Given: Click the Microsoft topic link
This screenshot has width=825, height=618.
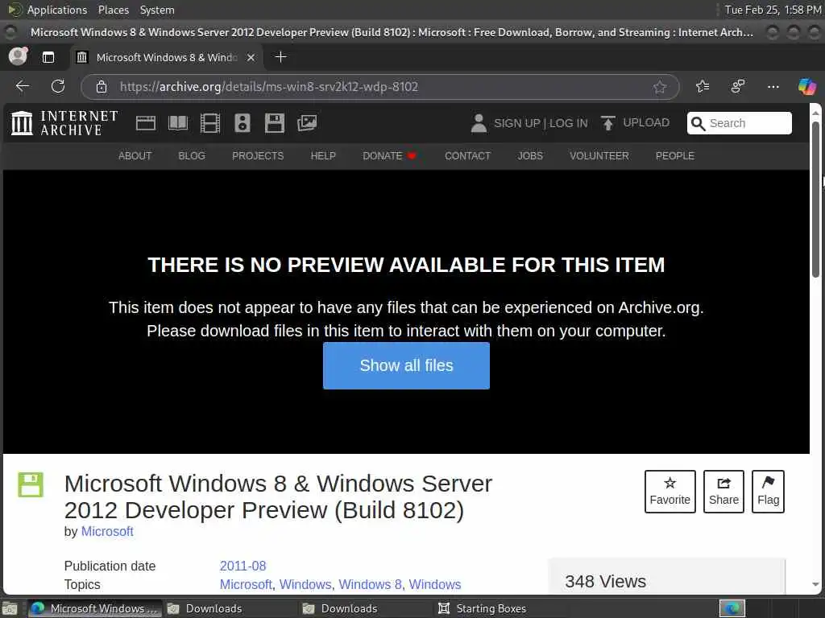Looking at the screenshot, I should click(x=246, y=584).
